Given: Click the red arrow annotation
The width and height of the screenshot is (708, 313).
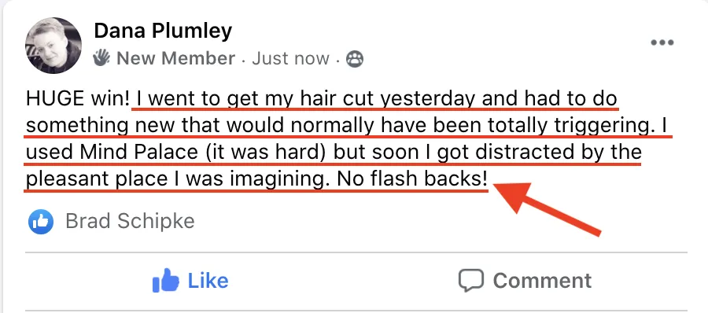Looking at the screenshot, I should point(548,208).
